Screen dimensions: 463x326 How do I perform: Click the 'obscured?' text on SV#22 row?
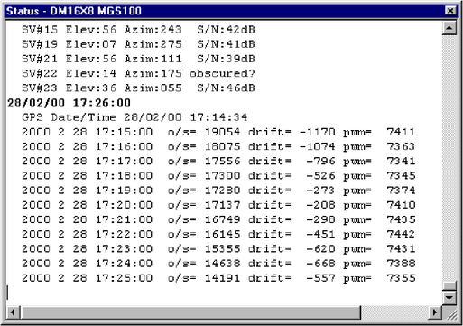click(x=222, y=73)
